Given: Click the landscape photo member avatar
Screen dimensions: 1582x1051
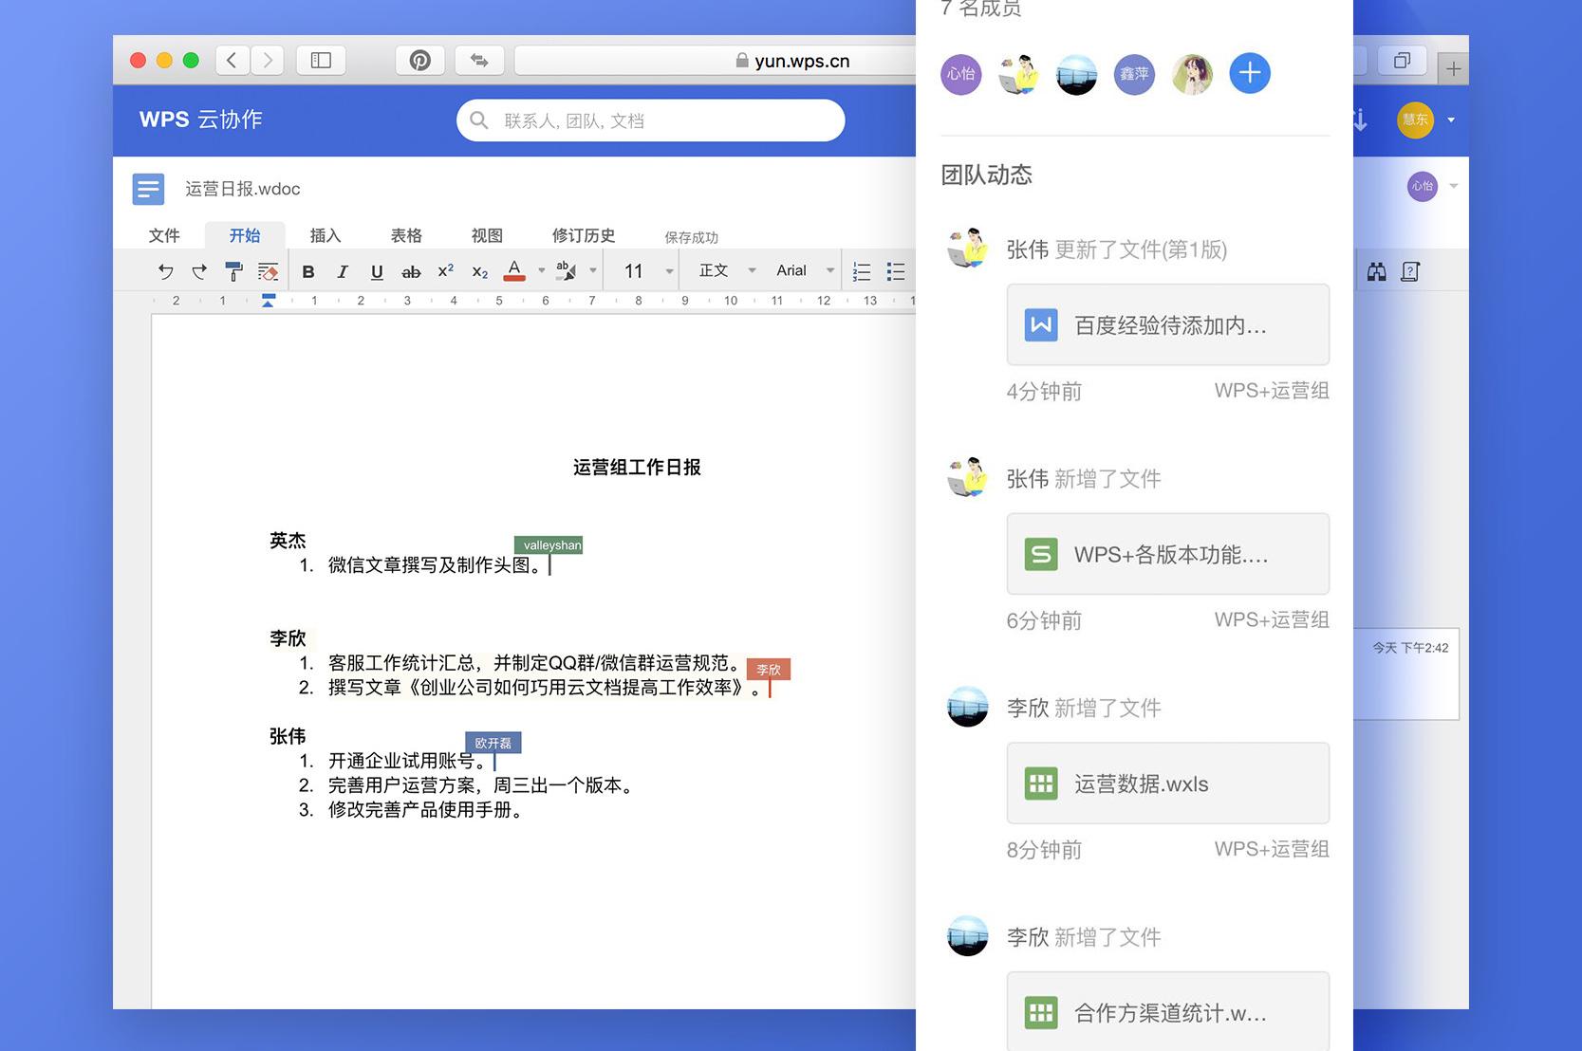Looking at the screenshot, I should pos(1076,74).
